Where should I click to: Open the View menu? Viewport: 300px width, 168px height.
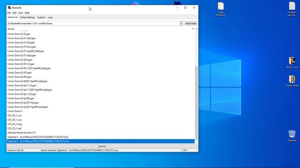21,13
